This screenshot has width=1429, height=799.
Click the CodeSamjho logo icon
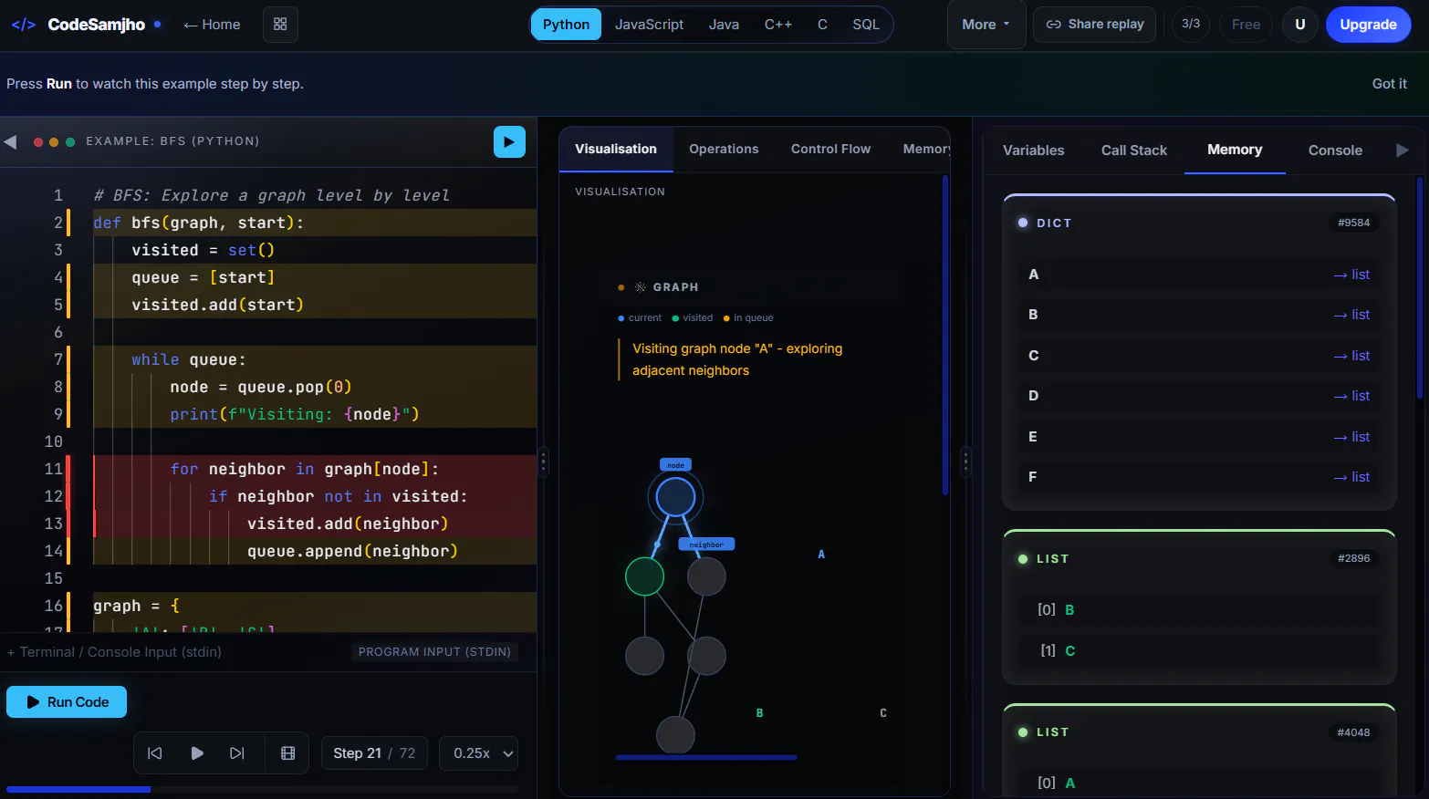click(x=24, y=25)
